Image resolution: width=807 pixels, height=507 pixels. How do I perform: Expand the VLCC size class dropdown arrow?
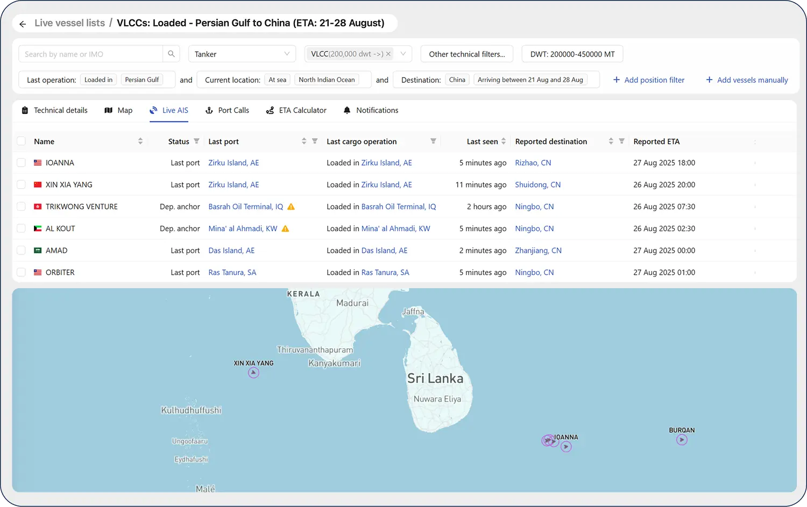[x=403, y=54]
